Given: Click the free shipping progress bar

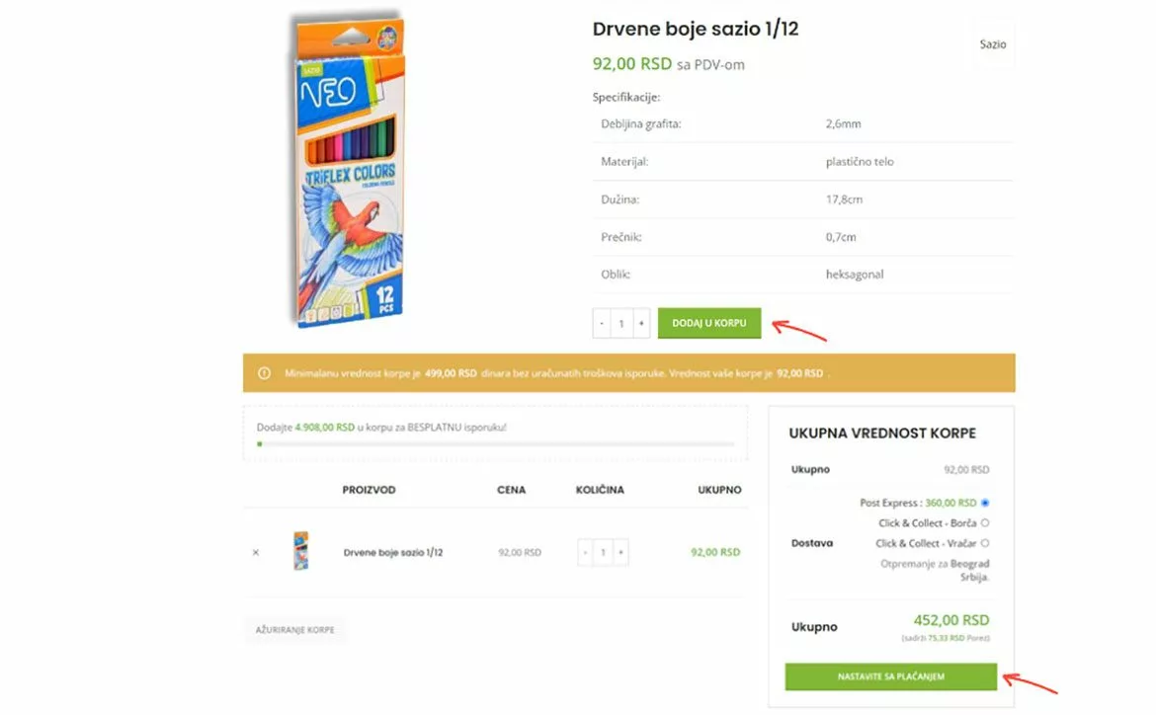Looking at the screenshot, I should [x=495, y=443].
